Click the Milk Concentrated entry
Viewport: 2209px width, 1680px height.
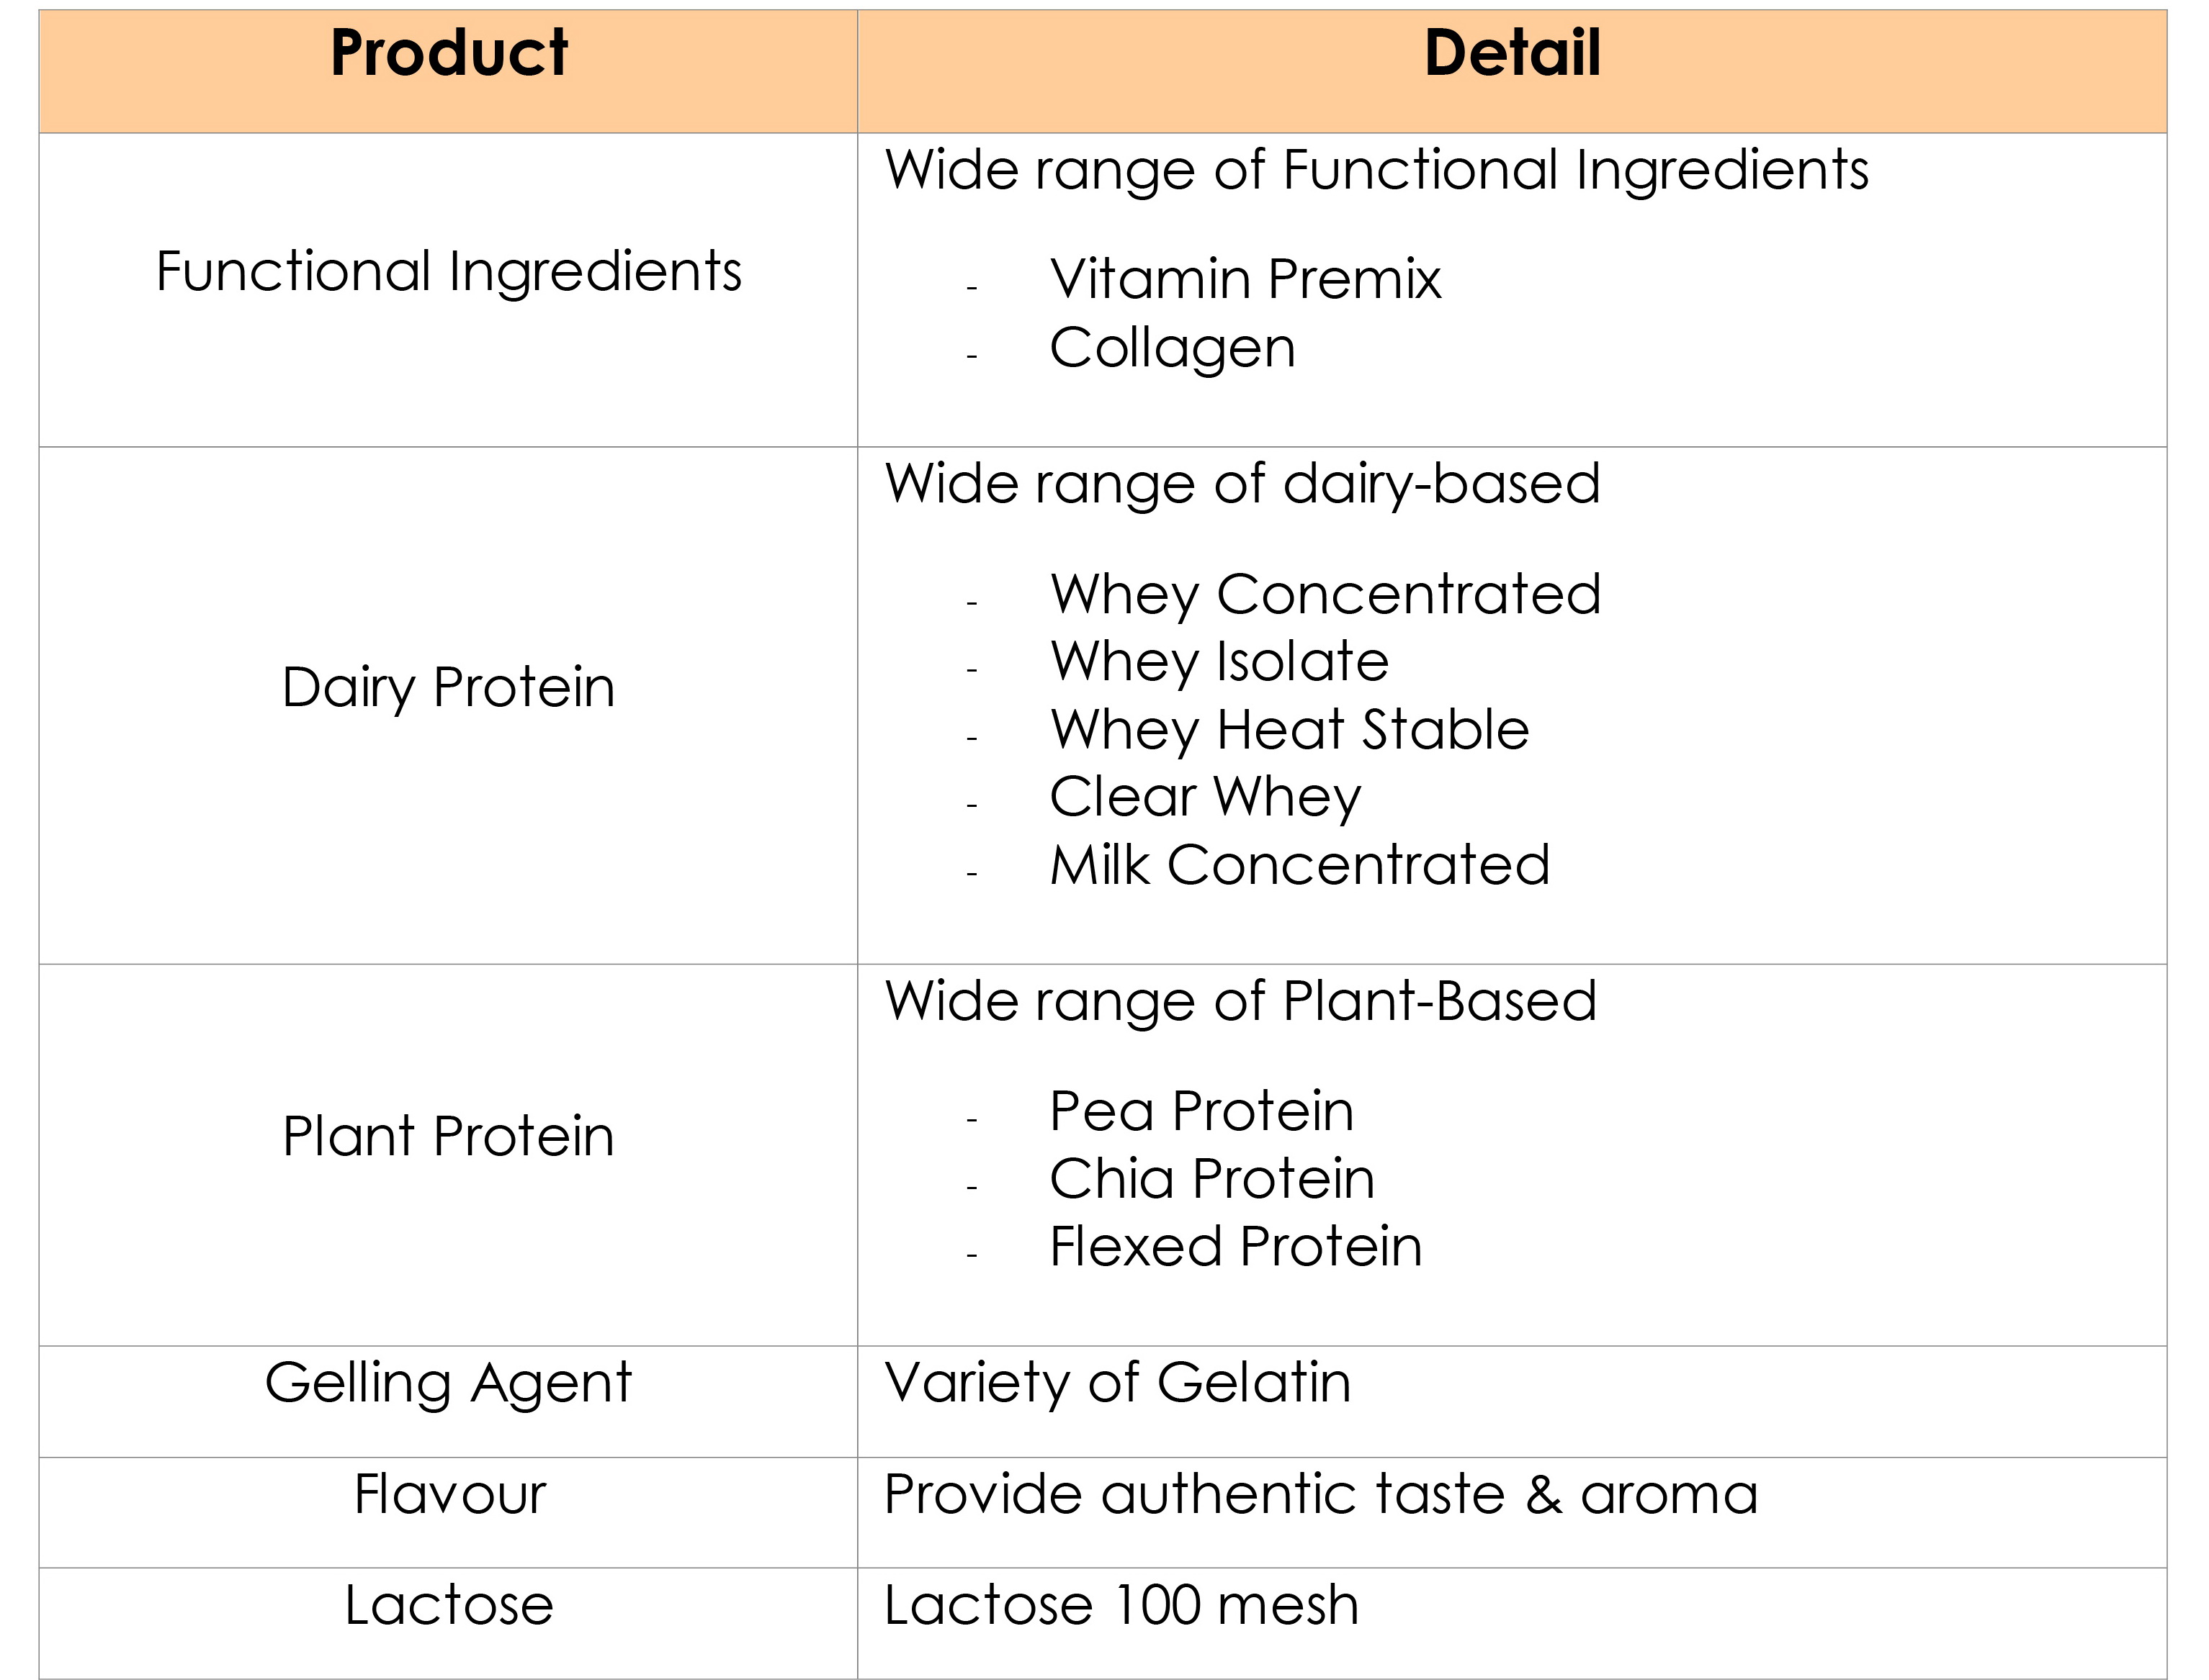[x=1299, y=865]
